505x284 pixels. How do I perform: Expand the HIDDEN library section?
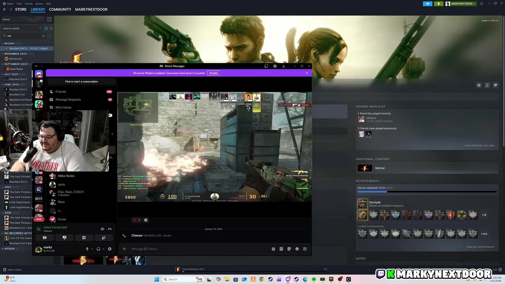coord(3,248)
